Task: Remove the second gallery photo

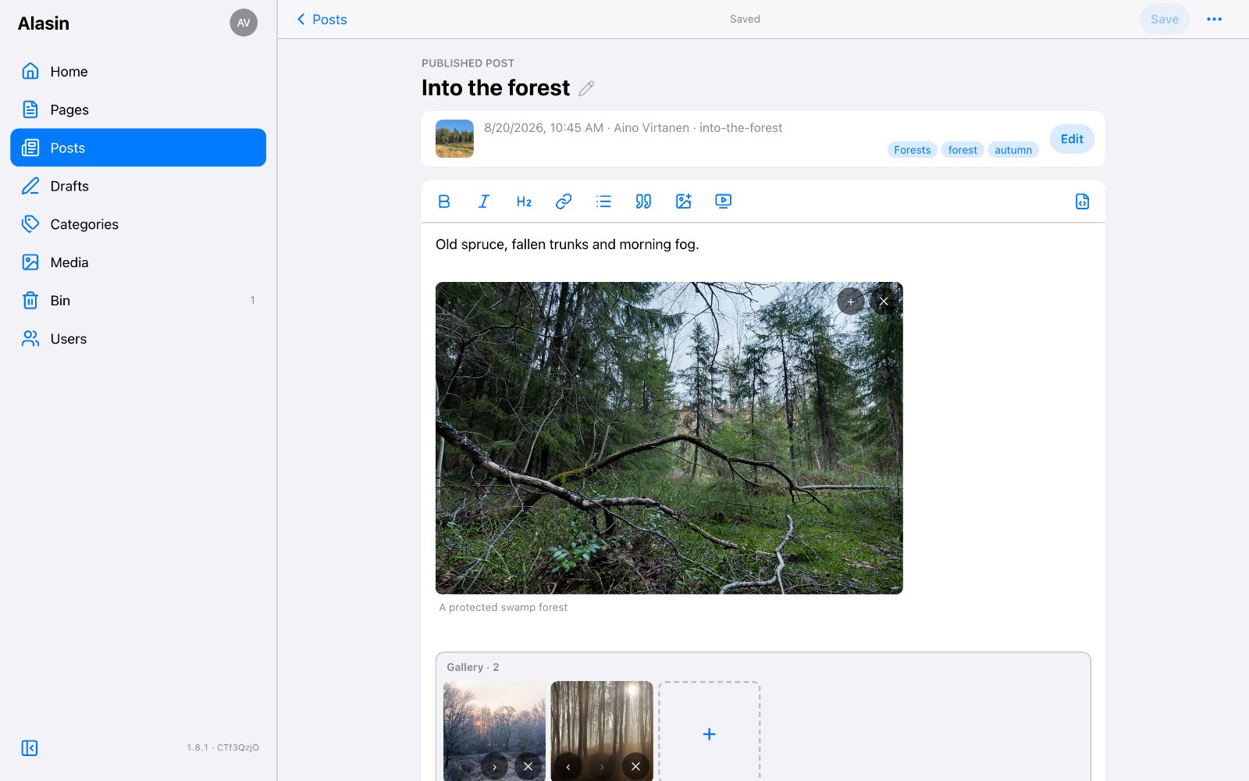Action: click(635, 767)
